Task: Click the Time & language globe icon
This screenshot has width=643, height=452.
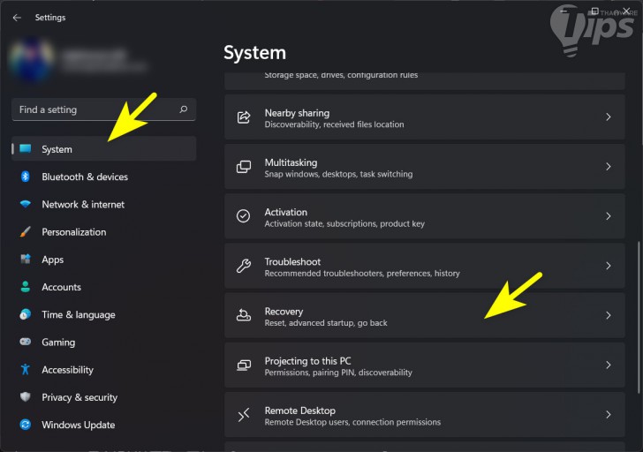Action: 26,314
